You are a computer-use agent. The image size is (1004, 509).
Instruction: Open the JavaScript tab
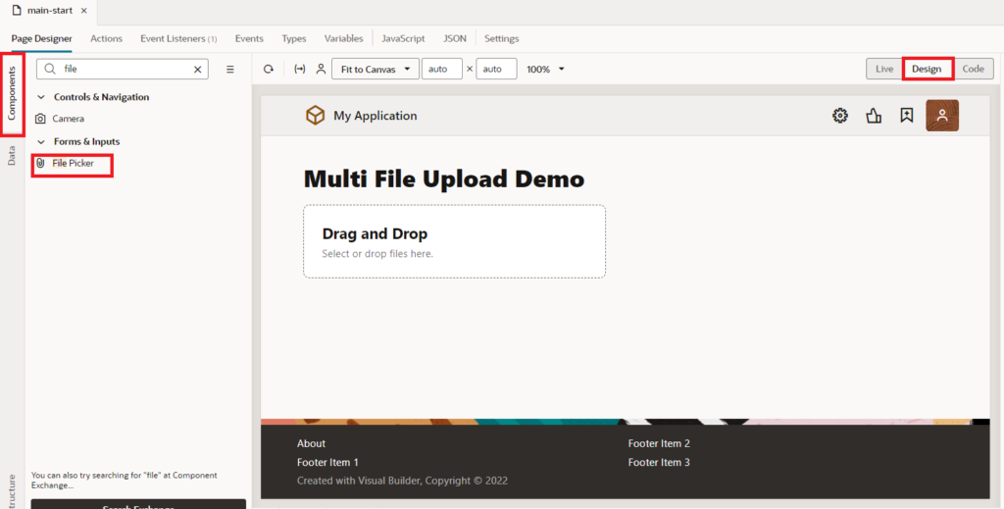[x=403, y=38]
